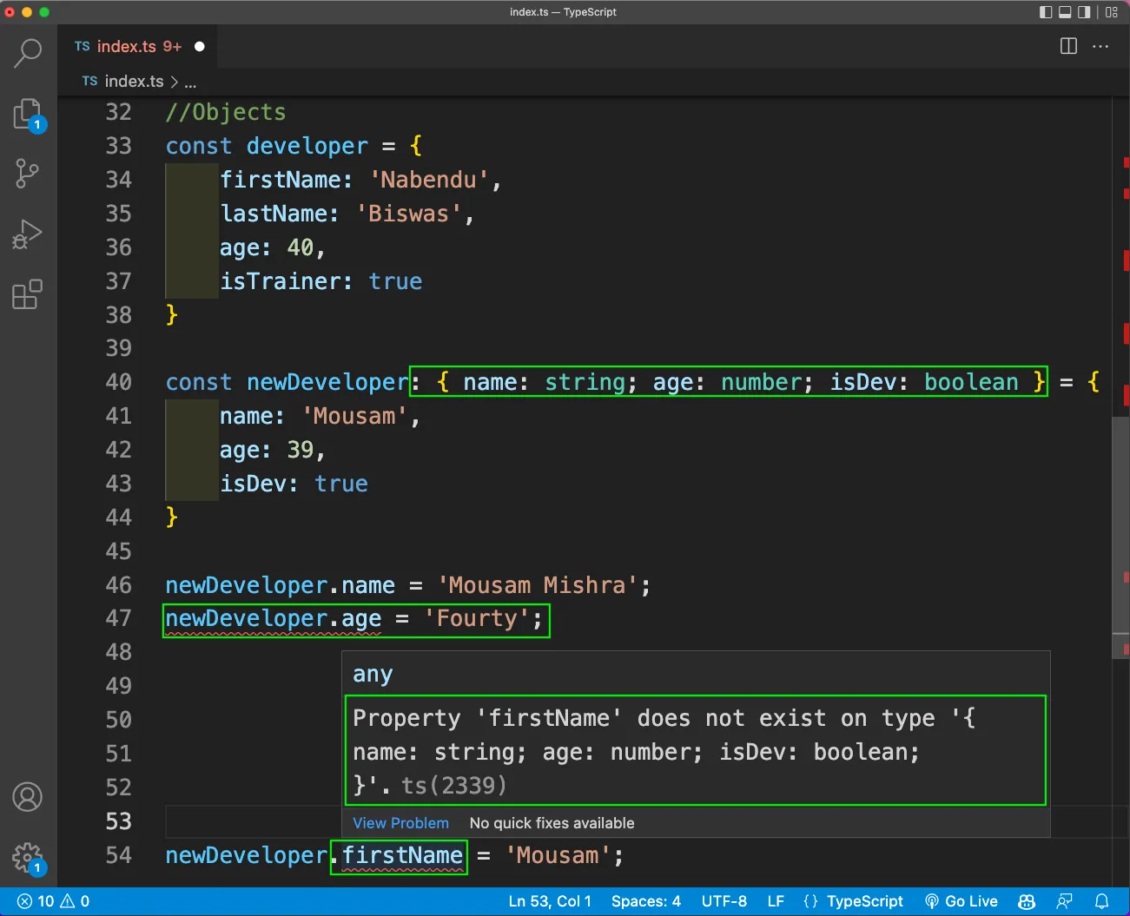Click 'Mousam Mishra' string on line 46

point(537,585)
